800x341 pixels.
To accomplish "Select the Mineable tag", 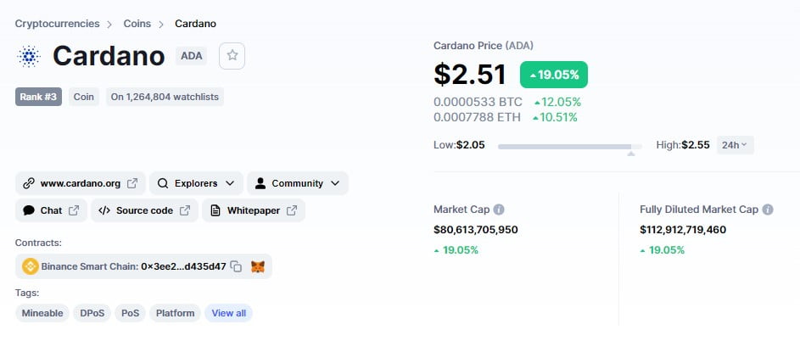I will pos(42,313).
